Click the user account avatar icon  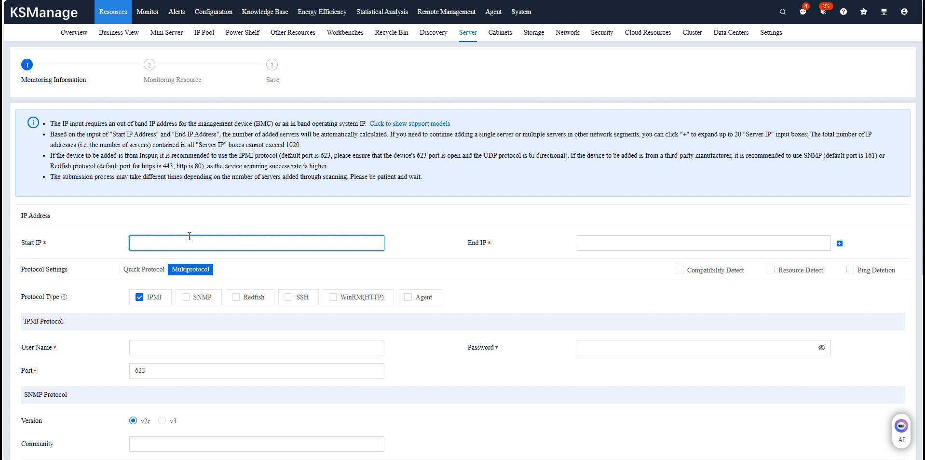[x=904, y=12]
